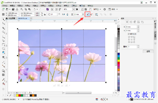
Task: Select the Zoom magnifier tool
Action: (3, 32)
